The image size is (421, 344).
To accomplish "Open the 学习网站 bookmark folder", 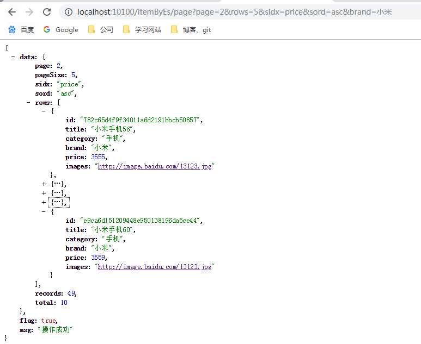I will click(142, 29).
